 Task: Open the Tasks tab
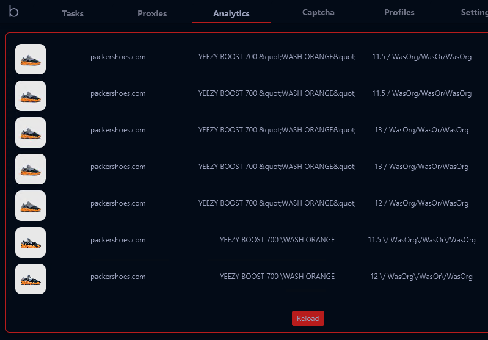pyautogui.click(x=73, y=13)
